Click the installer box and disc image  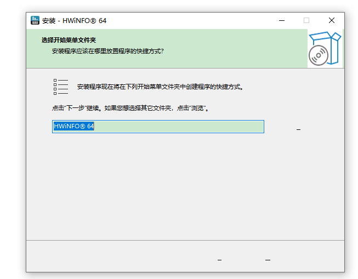tap(325, 48)
